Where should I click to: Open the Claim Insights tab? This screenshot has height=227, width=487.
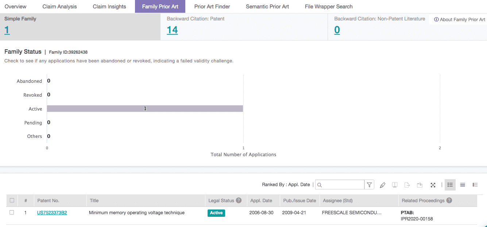pyautogui.click(x=109, y=7)
